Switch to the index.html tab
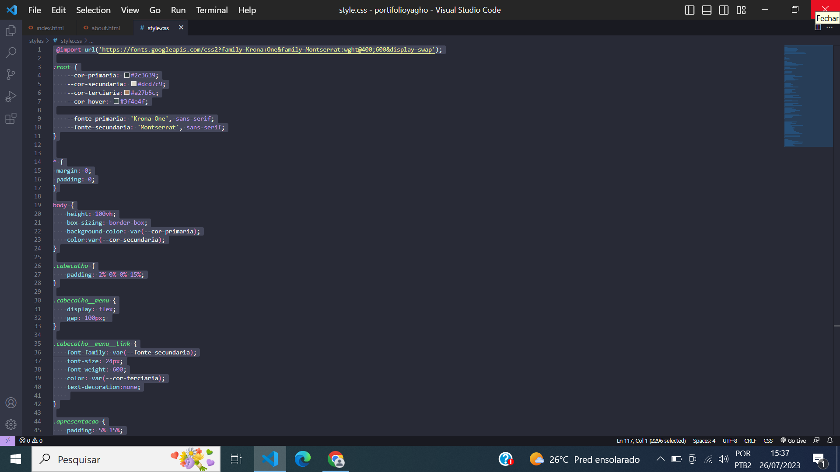 [51, 28]
